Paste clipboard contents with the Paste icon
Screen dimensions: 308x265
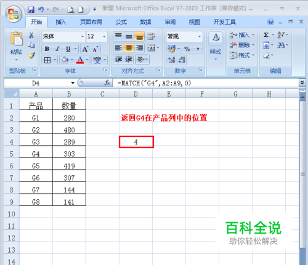click(16, 38)
